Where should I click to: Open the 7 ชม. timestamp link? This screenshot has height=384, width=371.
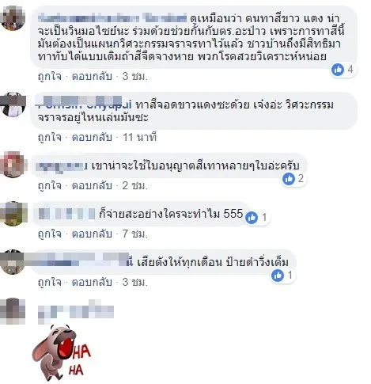(x=134, y=234)
